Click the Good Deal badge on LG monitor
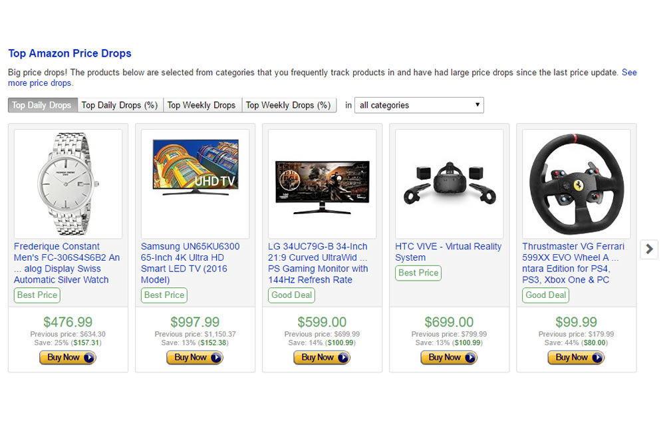This screenshot has width=665, height=429. 291,295
